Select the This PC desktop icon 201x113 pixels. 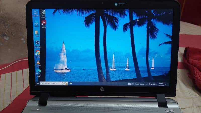(x=36, y=23)
